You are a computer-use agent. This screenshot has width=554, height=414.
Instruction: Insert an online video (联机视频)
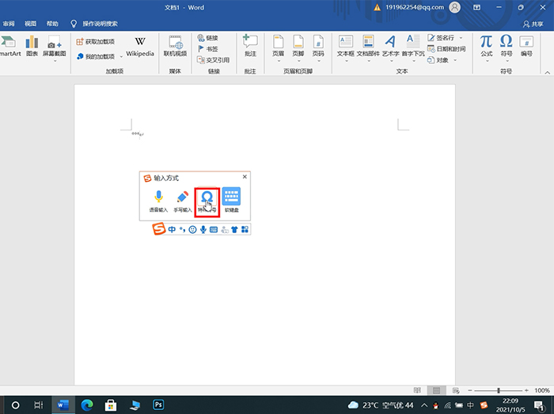[175, 46]
